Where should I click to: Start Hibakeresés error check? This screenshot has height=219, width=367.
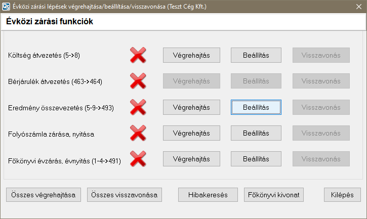tap(208, 195)
